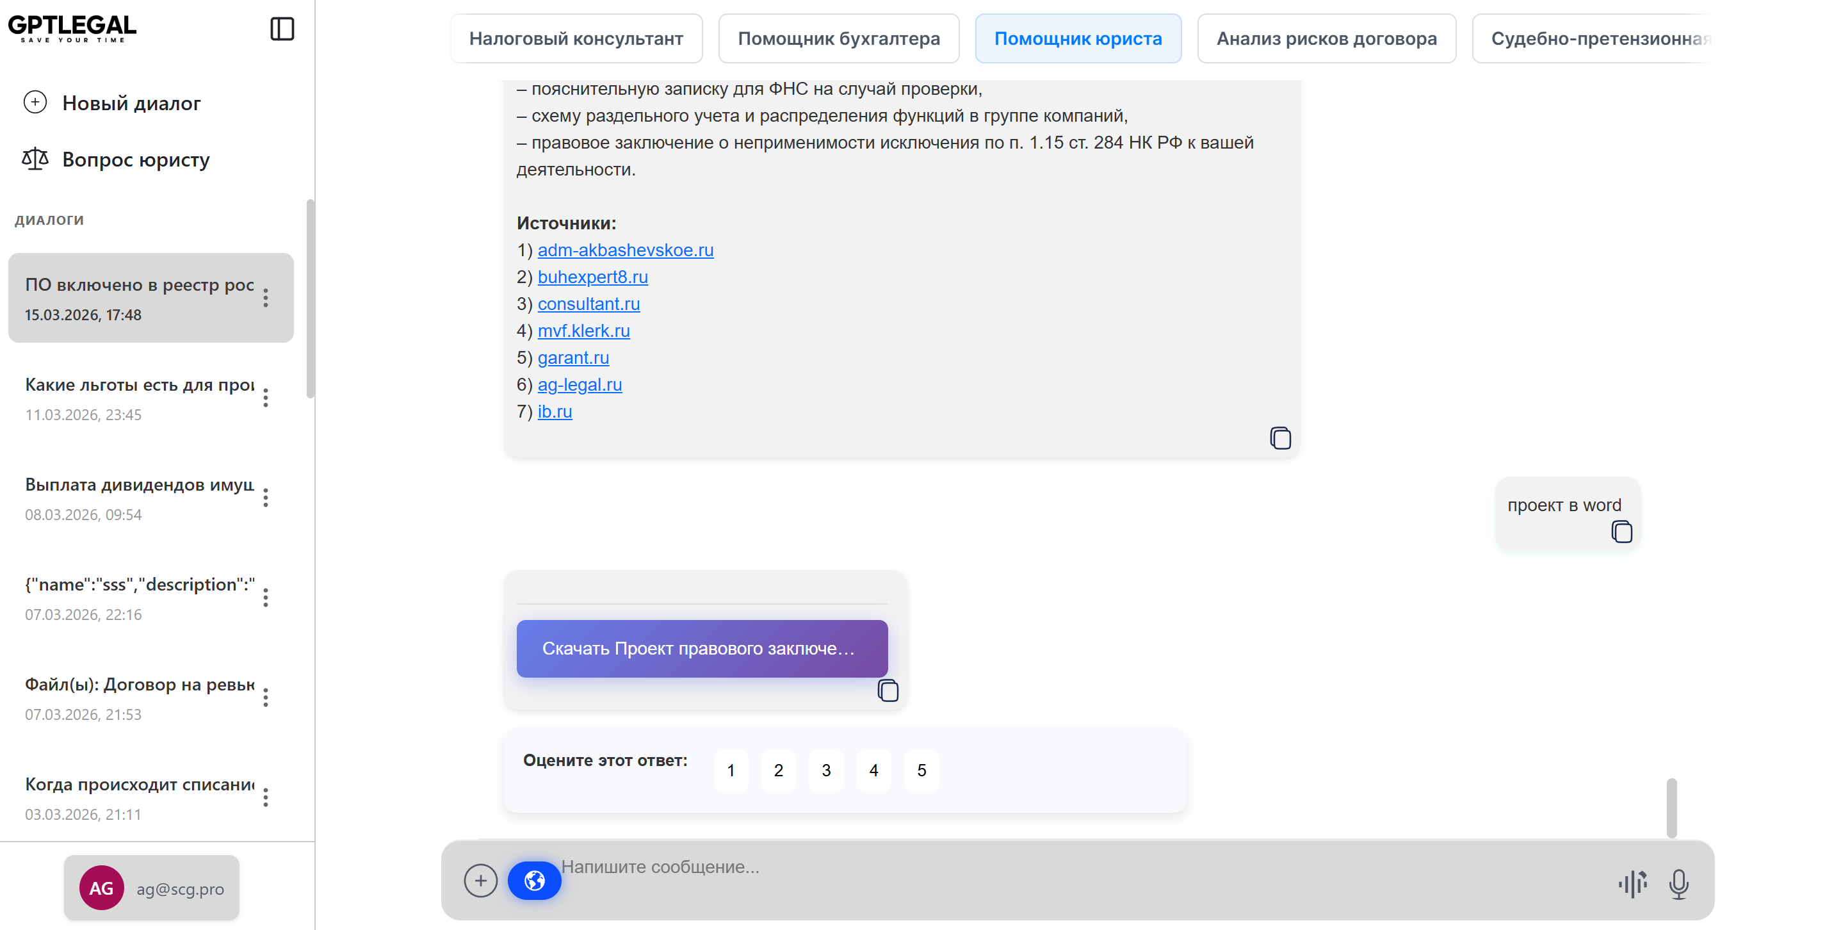This screenshot has width=1834, height=930.
Task: Expand account menu for ag@scg.pro
Action: pyautogui.click(x=152, y=888)
